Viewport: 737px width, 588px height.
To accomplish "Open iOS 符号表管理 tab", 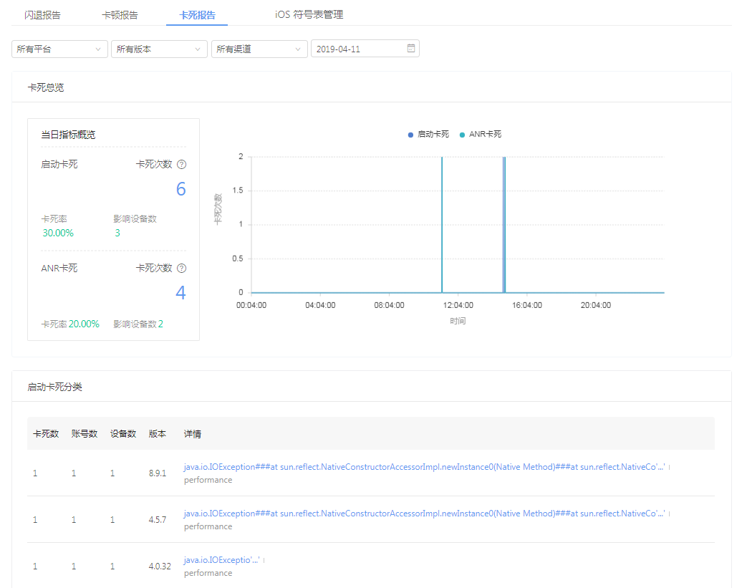I will [x=309, y=15].
